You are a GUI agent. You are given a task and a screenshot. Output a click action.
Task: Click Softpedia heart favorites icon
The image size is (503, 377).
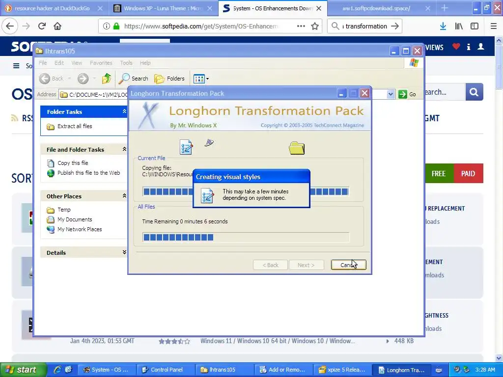pos(456,47)
